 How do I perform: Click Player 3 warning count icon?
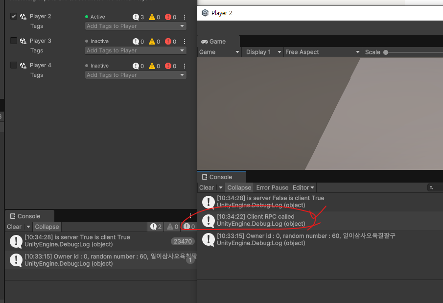[152, 42]
